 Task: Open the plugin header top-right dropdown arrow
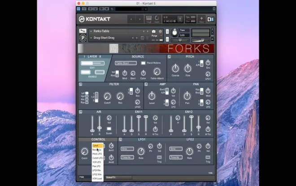coord(214,9)
